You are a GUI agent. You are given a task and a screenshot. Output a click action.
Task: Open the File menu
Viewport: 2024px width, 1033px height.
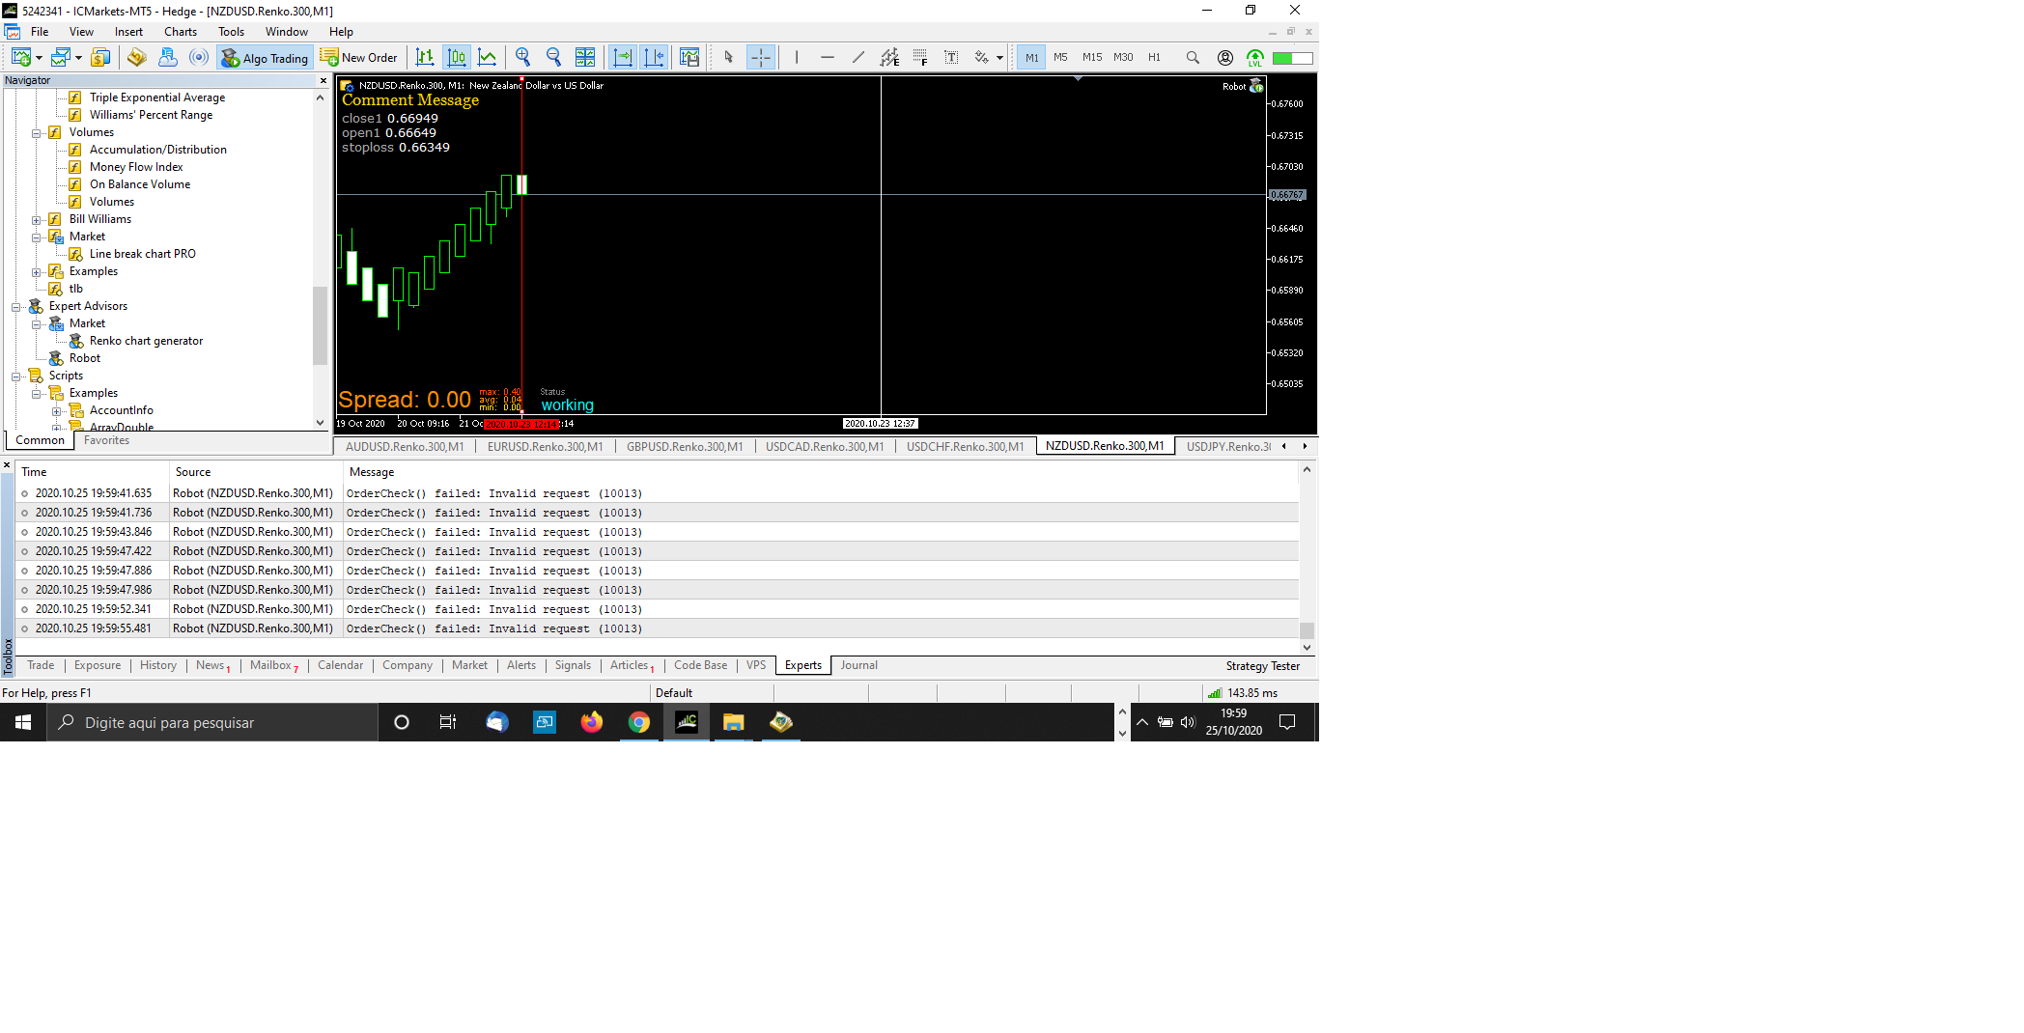click(40, 32)
